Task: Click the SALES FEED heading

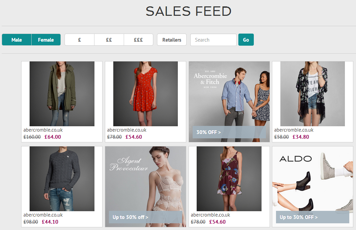Action: [x=189, y=11]
